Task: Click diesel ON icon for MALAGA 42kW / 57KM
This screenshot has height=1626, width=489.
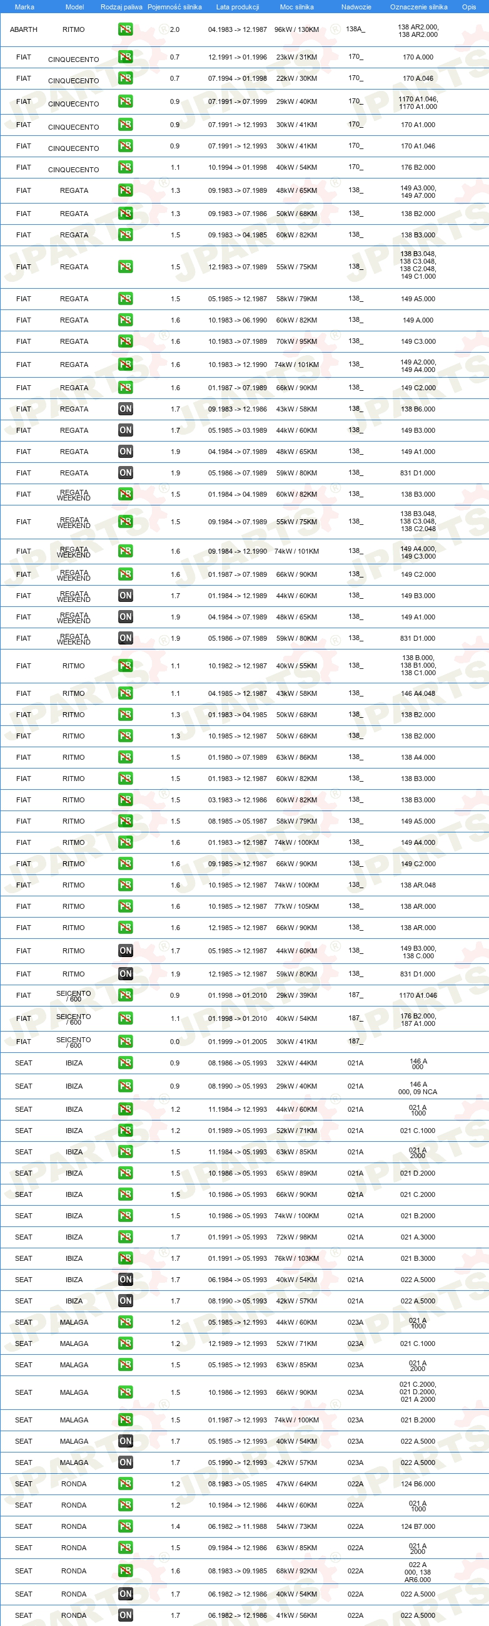Action: [x=126, y=1463]
